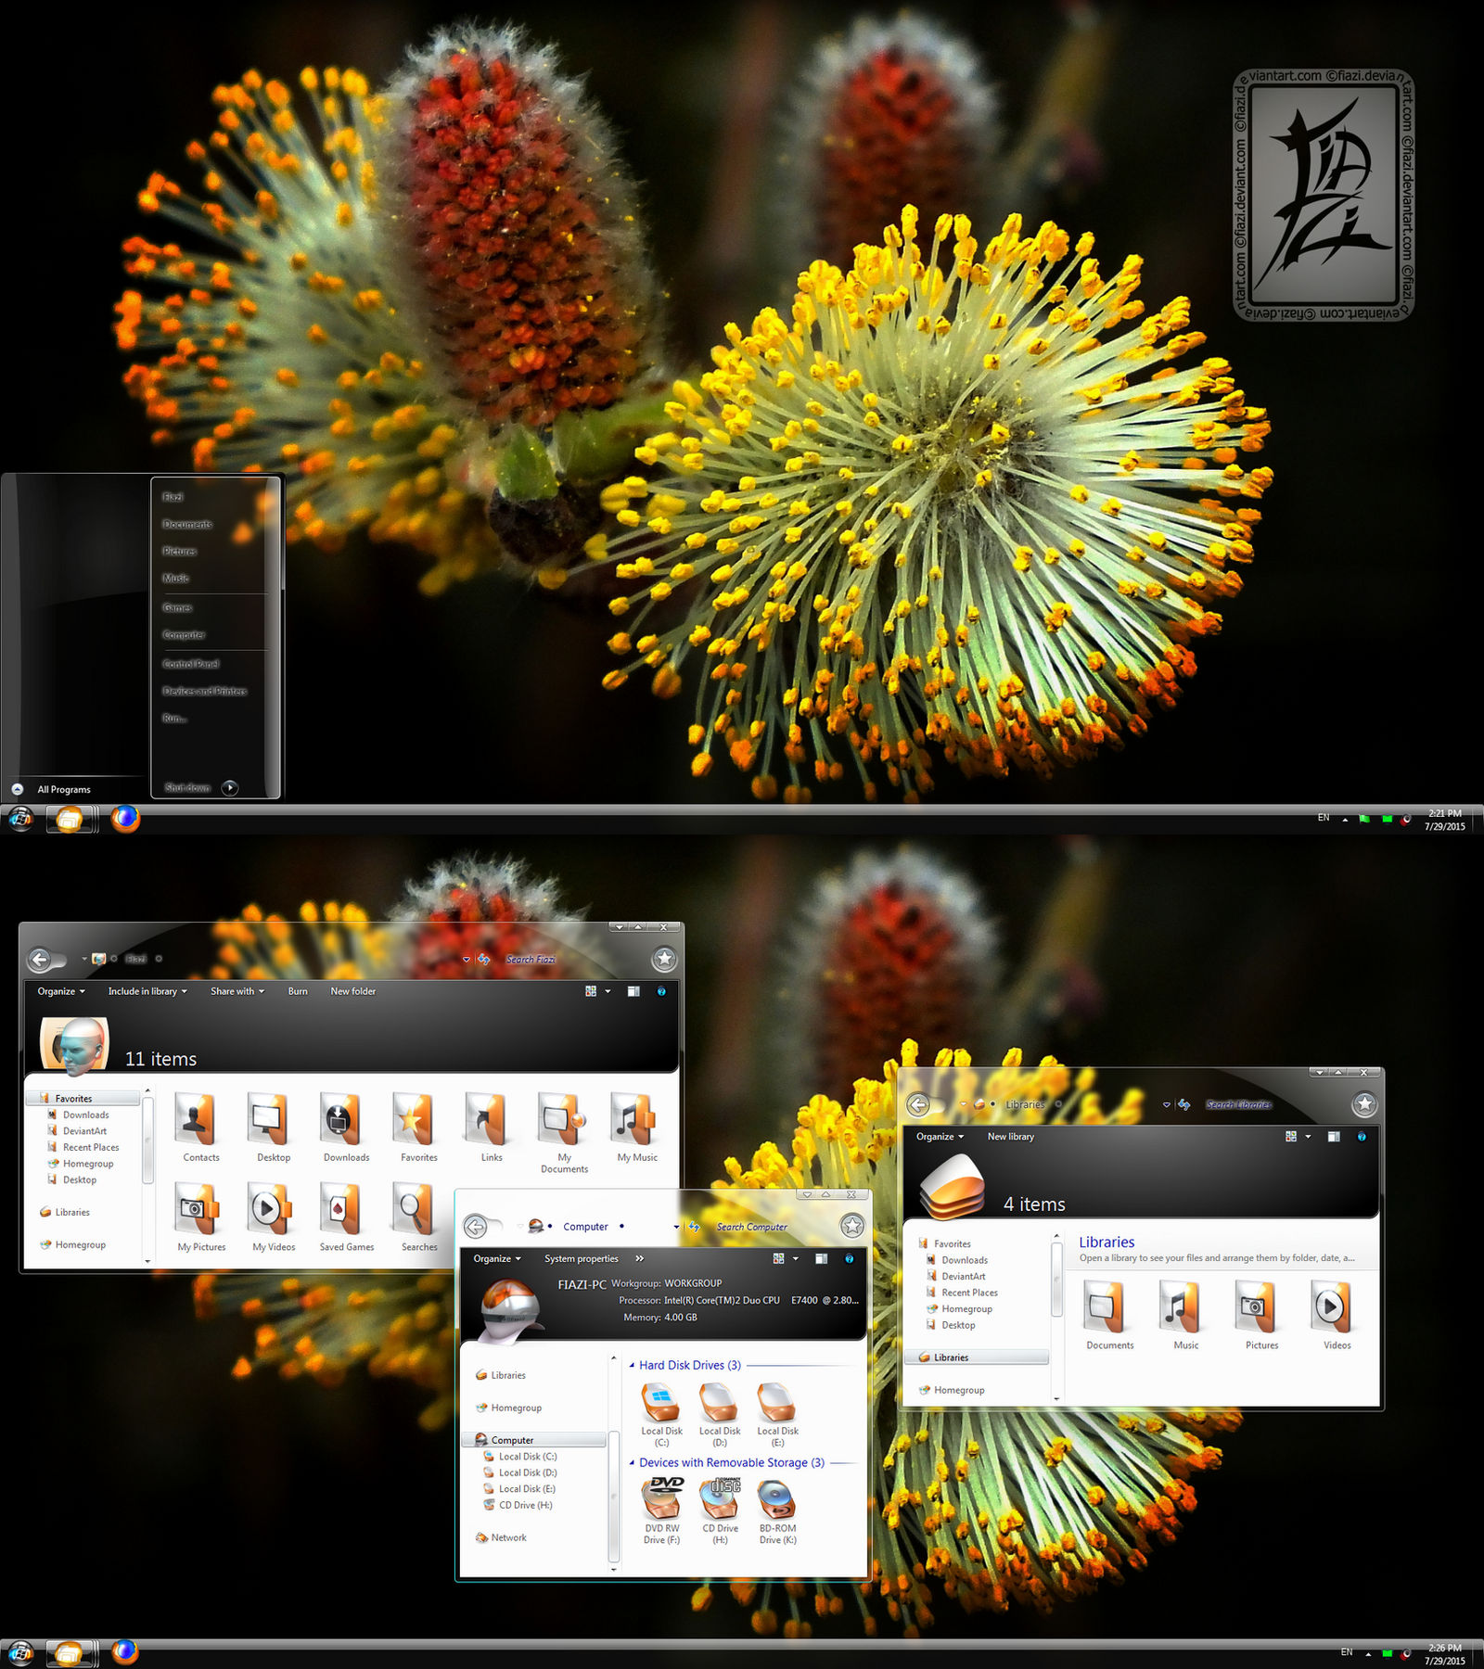Select the BD-ROM Drive (K:) icon
1484x1669 pixels.
tap(777, 1511)
